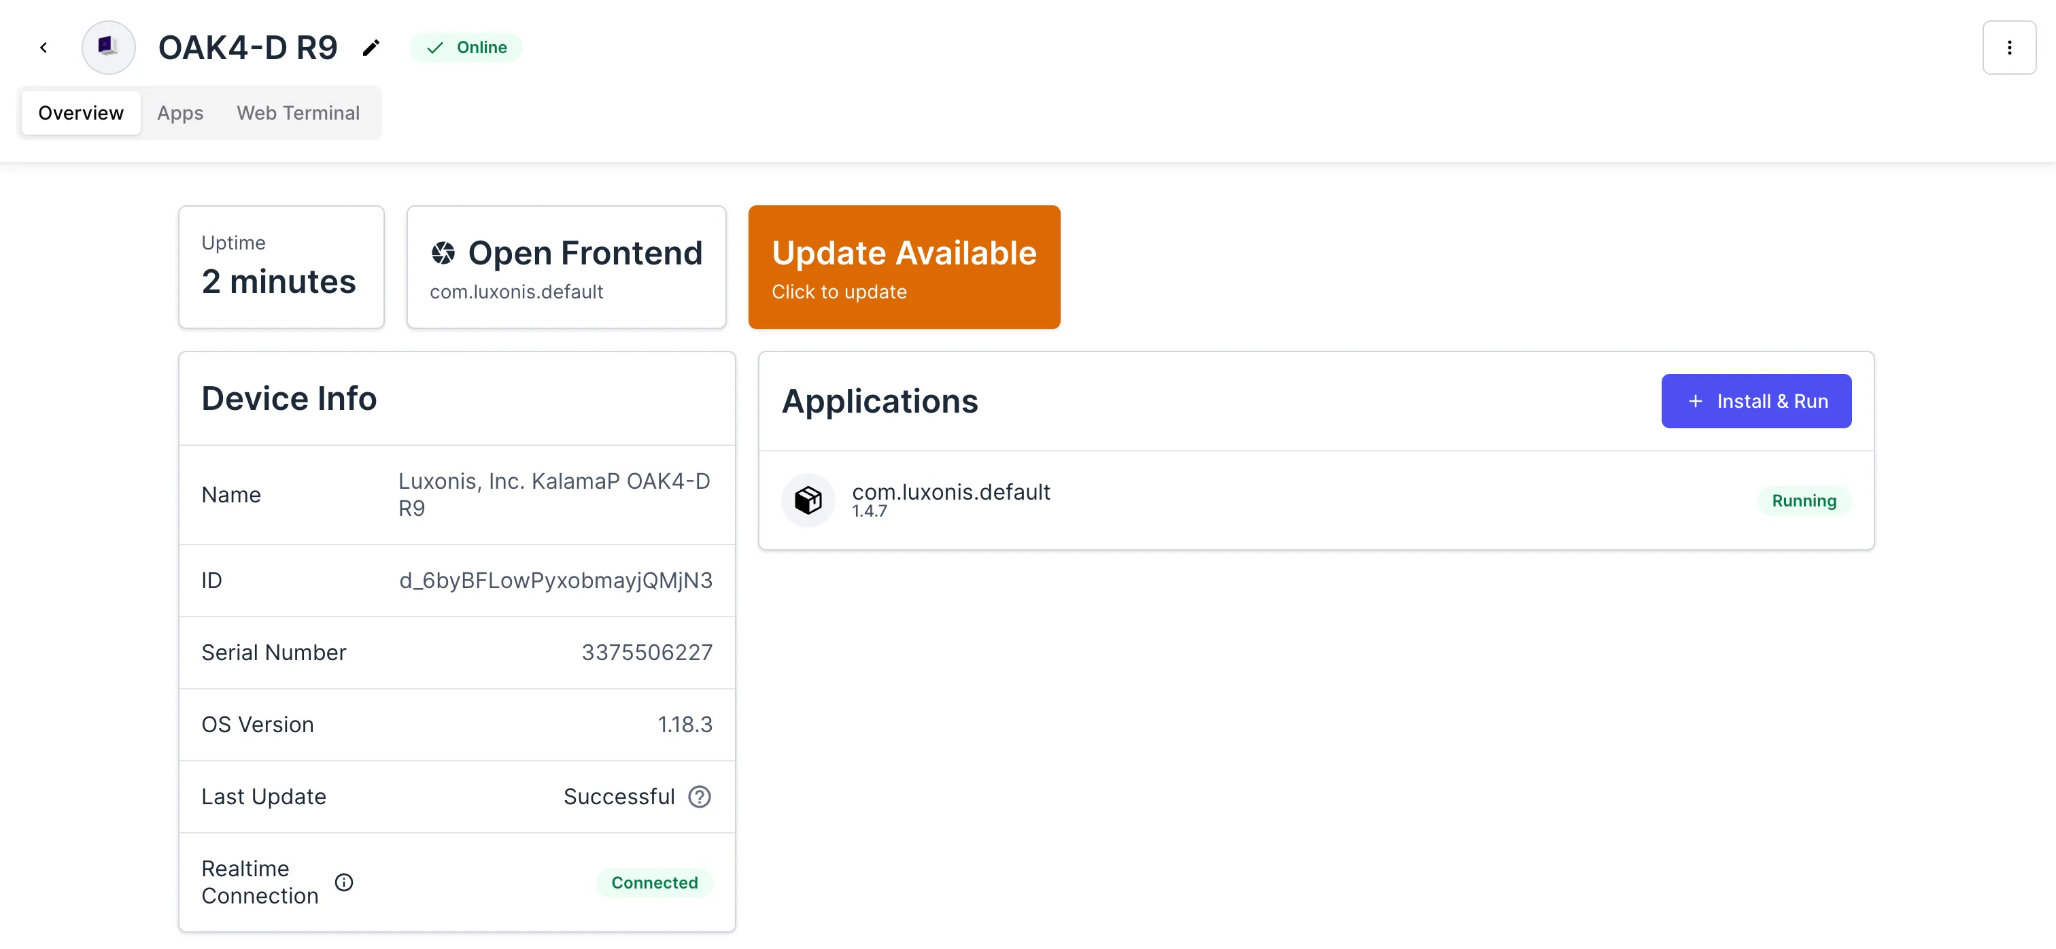Click the back arrow chevron

pyautogui.click(x=44, y=48)
